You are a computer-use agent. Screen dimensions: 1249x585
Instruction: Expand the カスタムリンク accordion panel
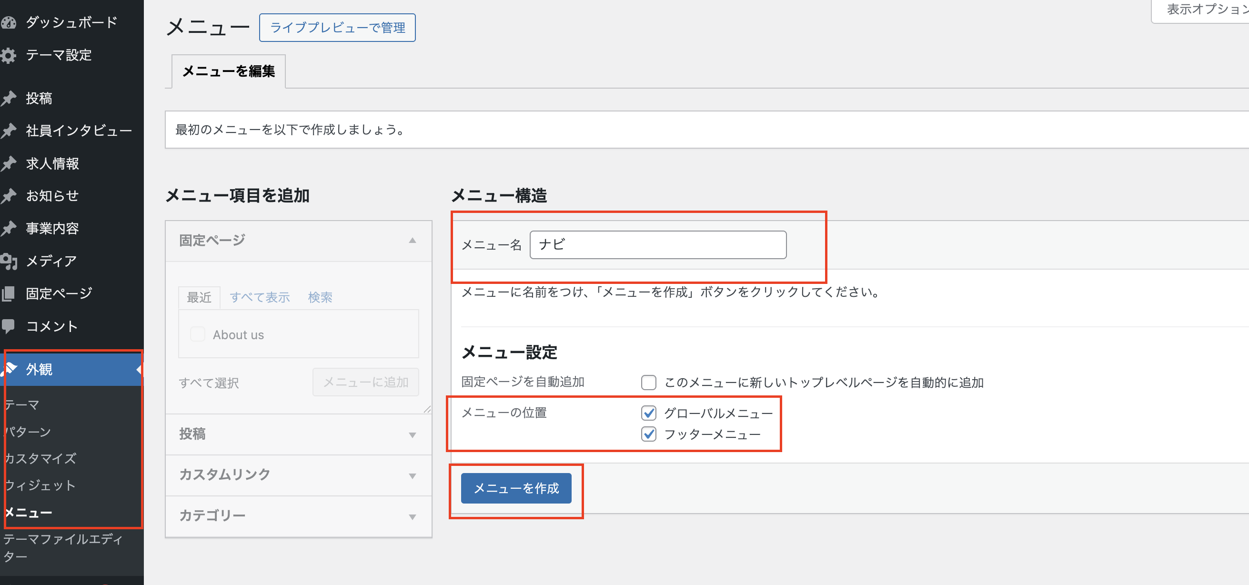[298, 475]
